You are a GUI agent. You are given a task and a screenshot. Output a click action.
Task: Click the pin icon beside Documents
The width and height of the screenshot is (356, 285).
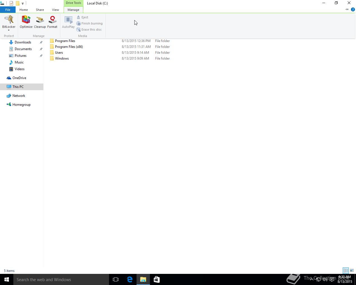(41, 49)
